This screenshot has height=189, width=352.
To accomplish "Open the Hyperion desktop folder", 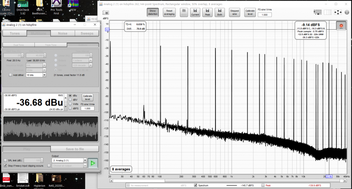I will click(x=40, y=180).
